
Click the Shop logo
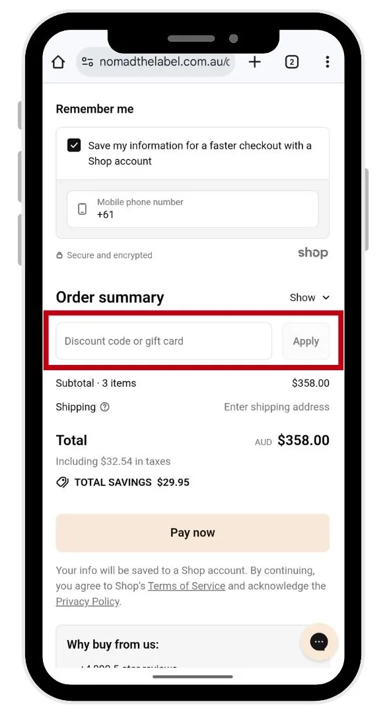313,253
